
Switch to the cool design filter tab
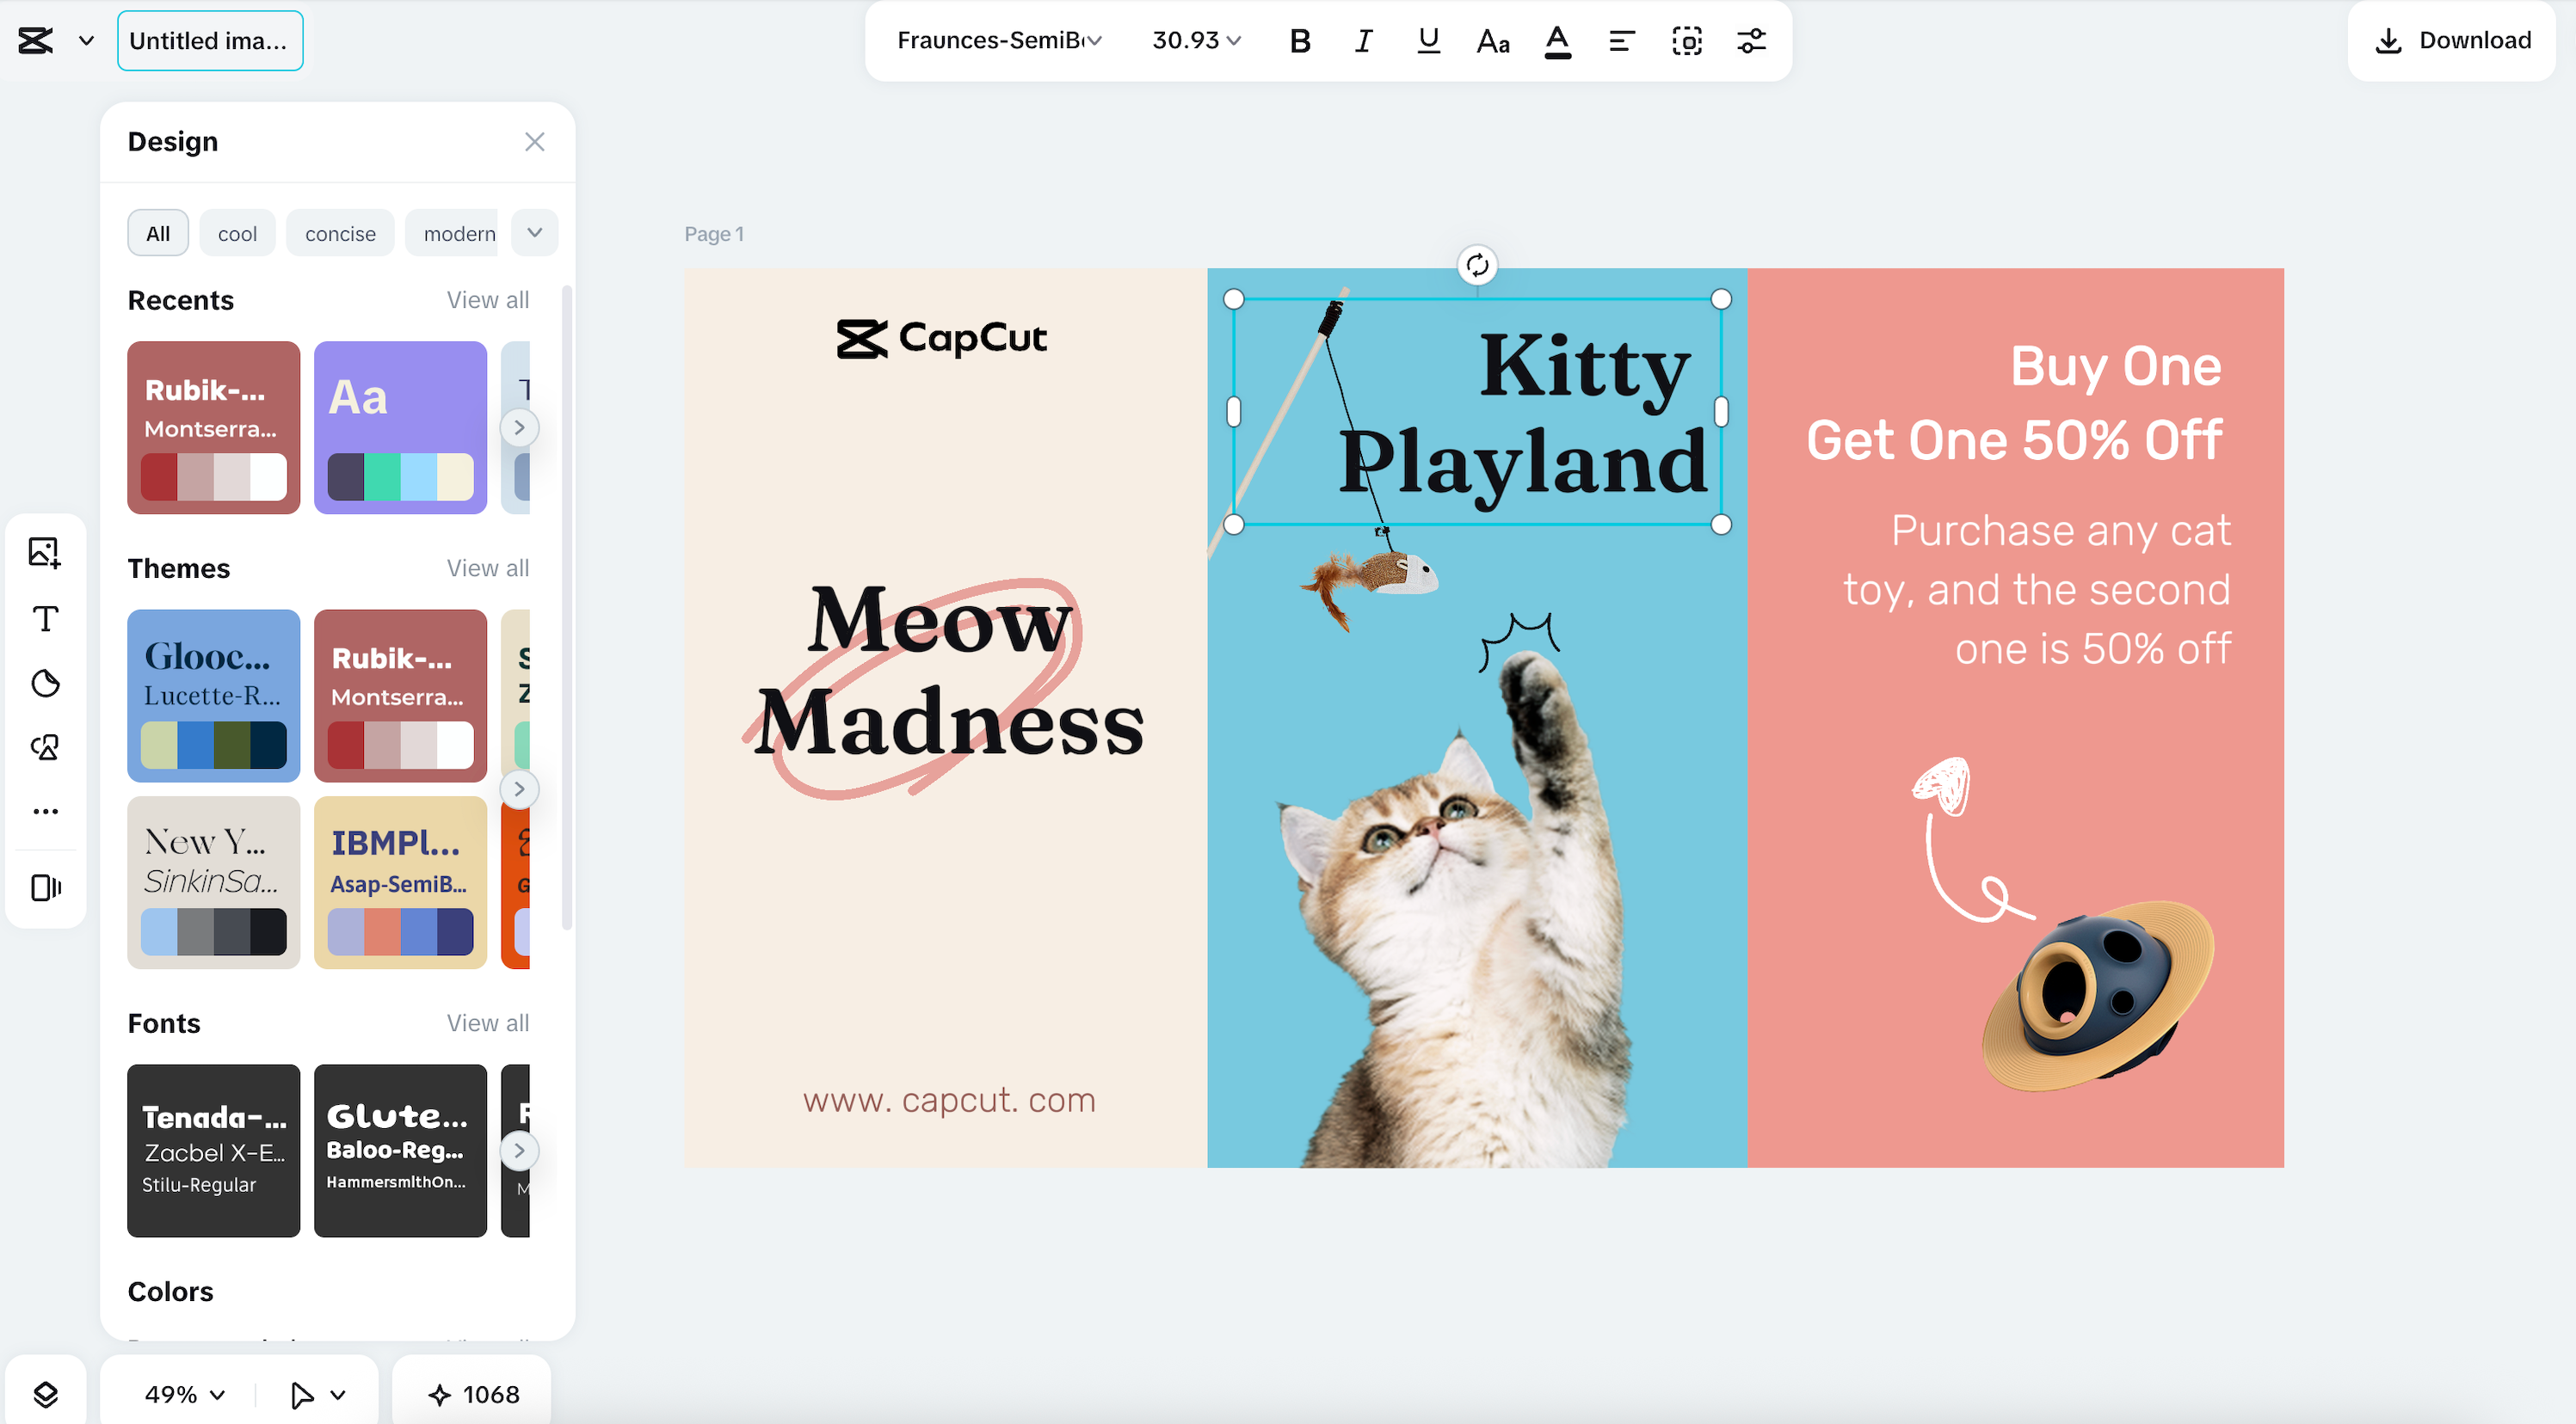point(237,233)
